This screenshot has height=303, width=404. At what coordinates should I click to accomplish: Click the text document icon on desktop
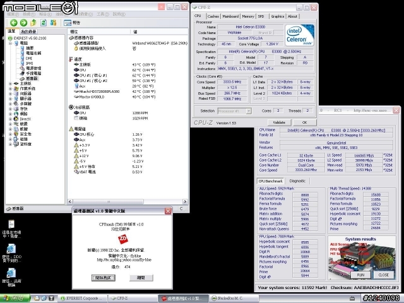(11, 224)
